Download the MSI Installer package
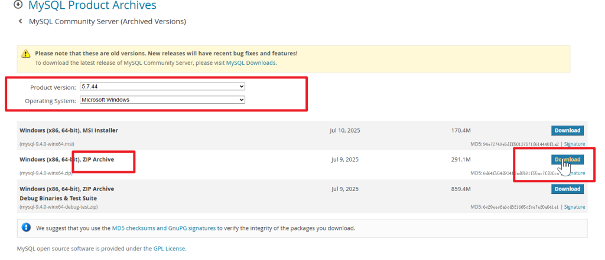 [567, 130]
